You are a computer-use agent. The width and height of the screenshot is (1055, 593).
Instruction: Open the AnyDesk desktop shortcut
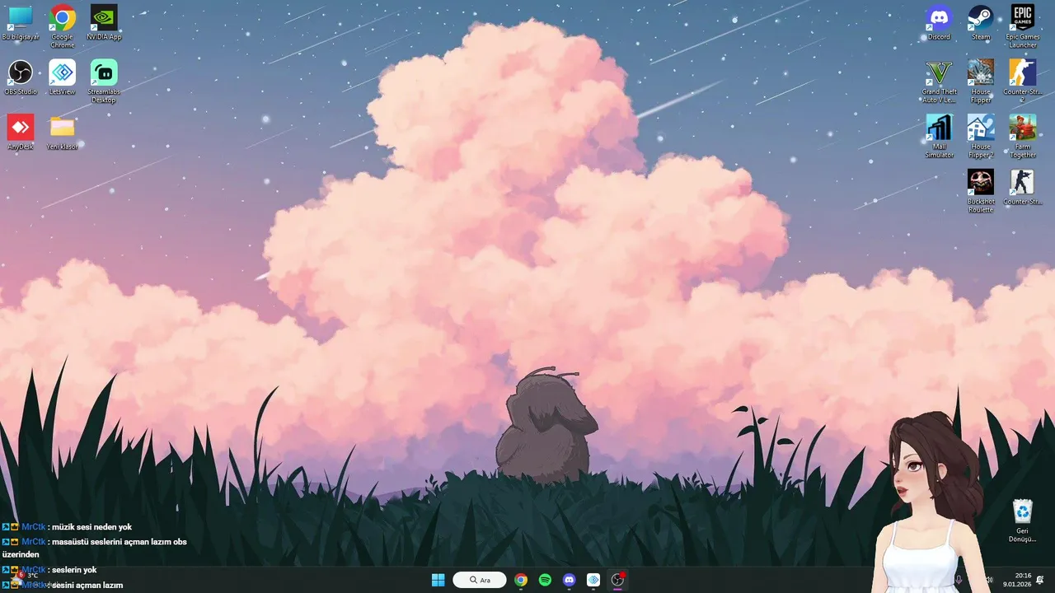[21, 133]
